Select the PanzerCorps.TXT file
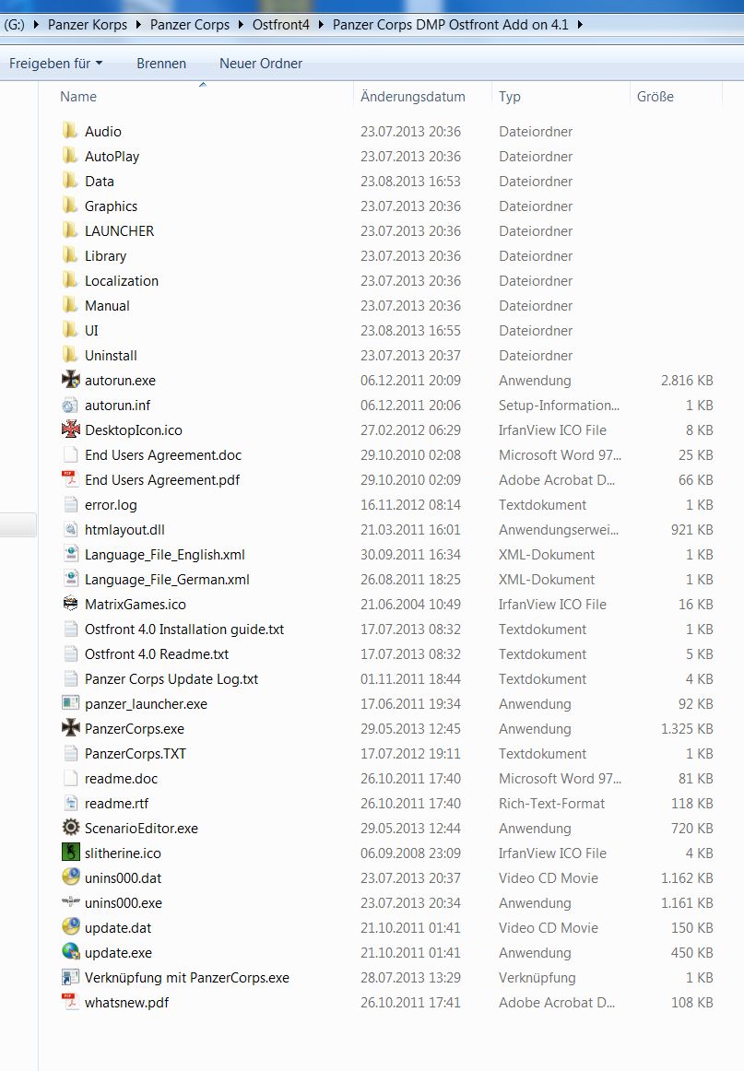744x1071 pixels. point(136,753)
